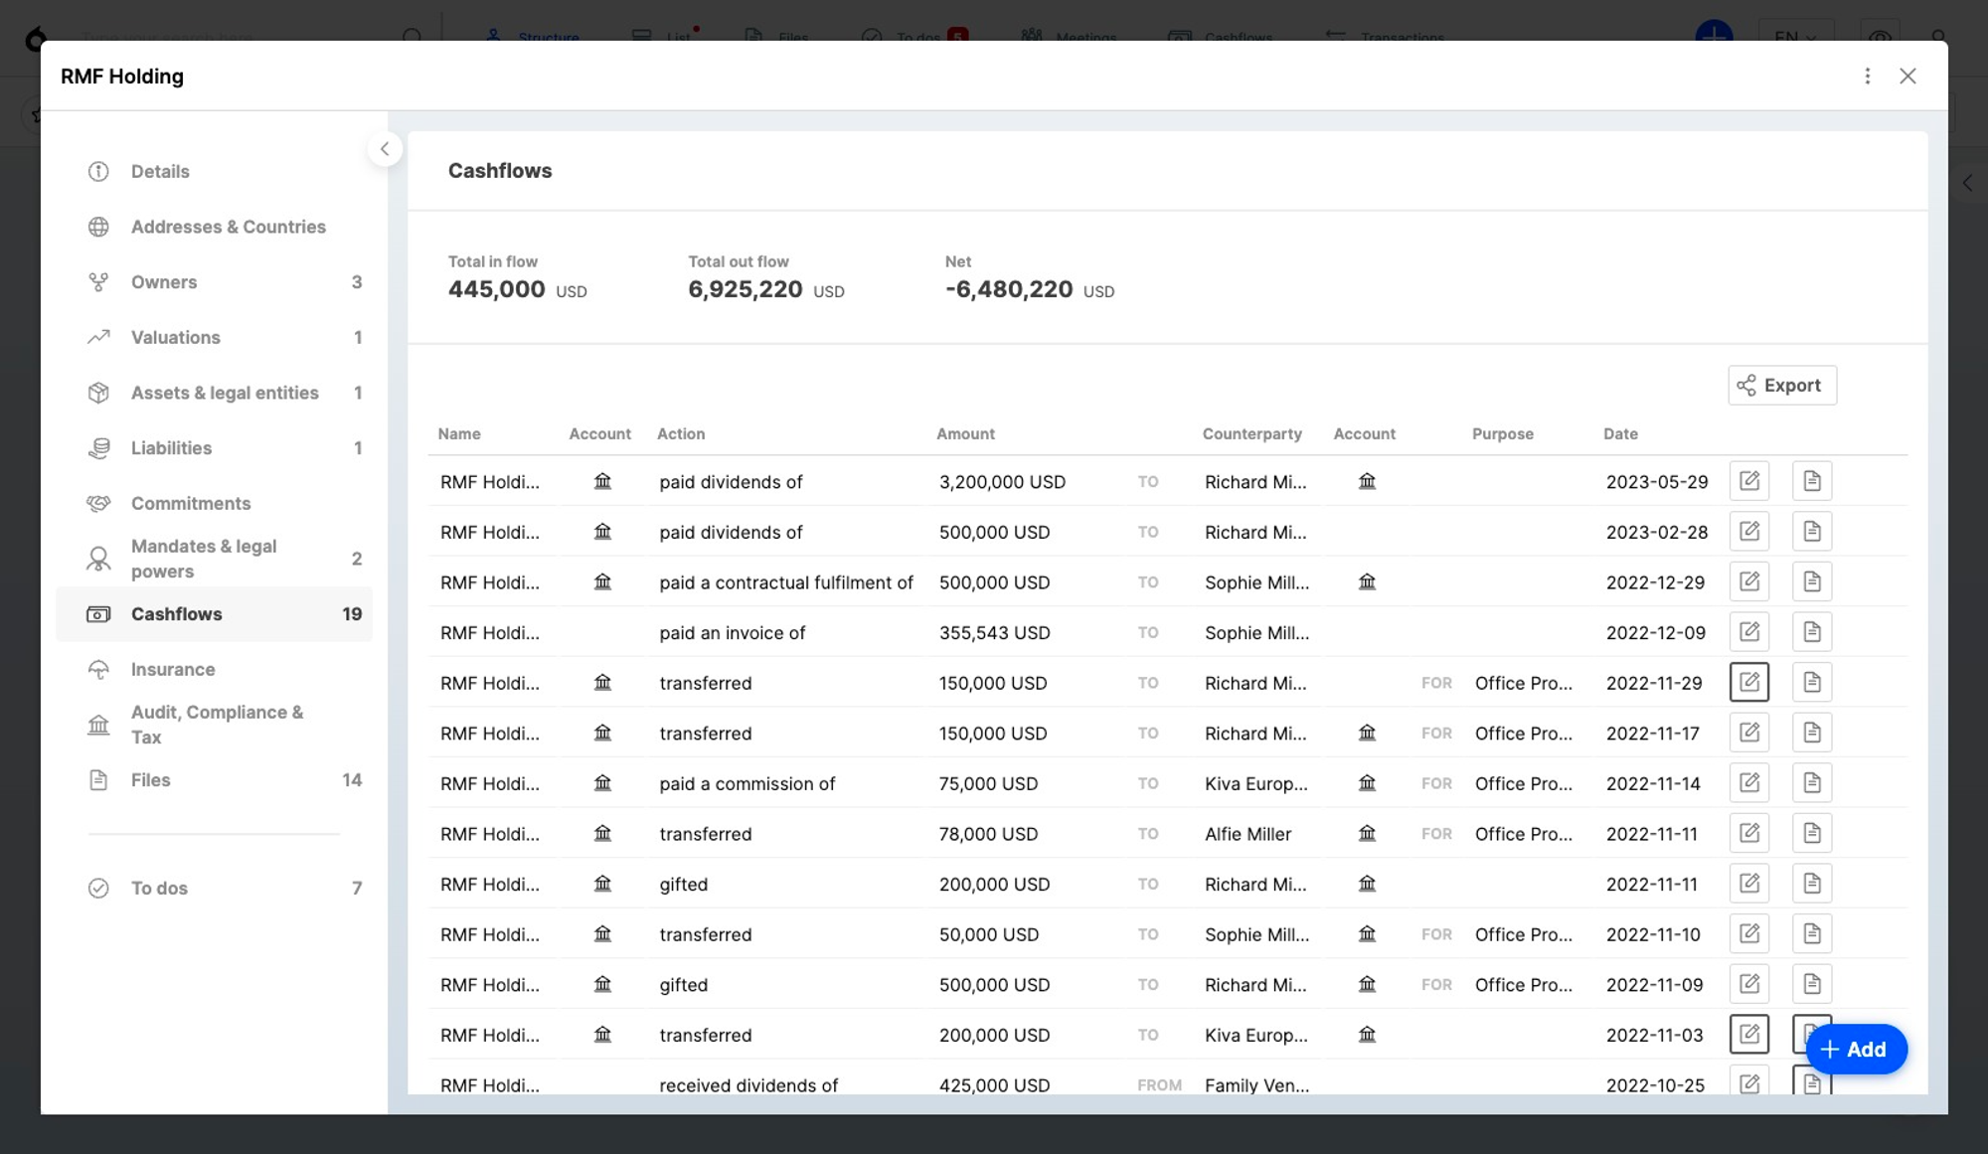1988x1154 pixels.
Task: Open document icon for 2022-11-10 row
Action: click(1812, 933)
